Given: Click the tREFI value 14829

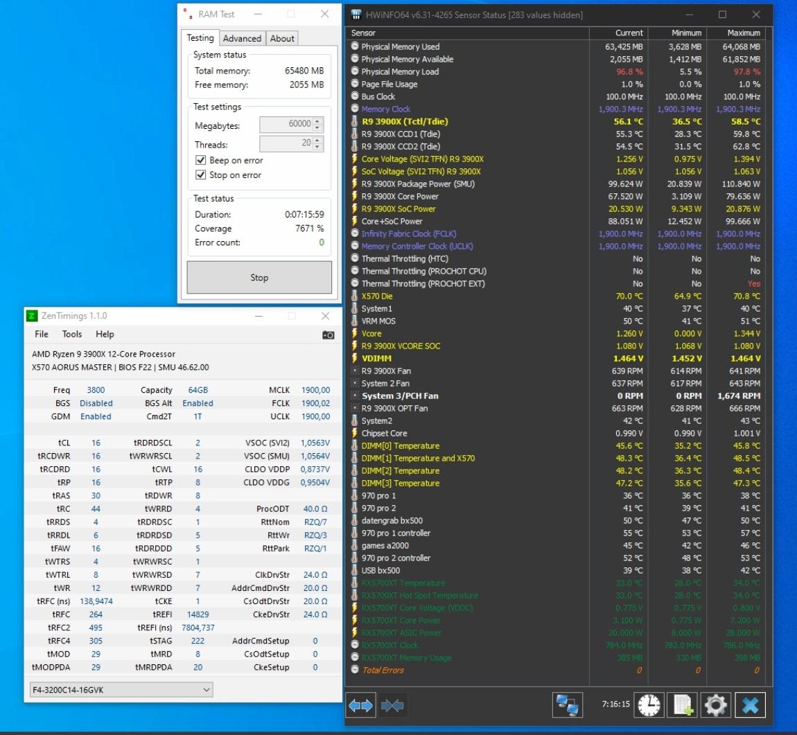Looking at the screenshot, I should pyautogui.click(x=198, y=614).
